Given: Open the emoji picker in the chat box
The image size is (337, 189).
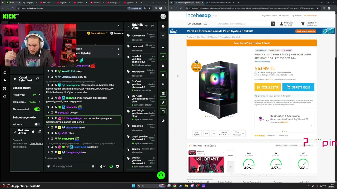Looking at the screenshot, I should [x=93, y=166].
